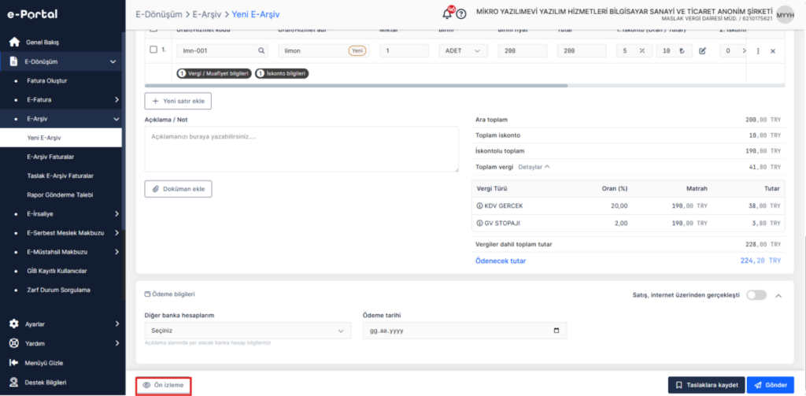Click Taslaklara kaydet button

click(706, 385)
